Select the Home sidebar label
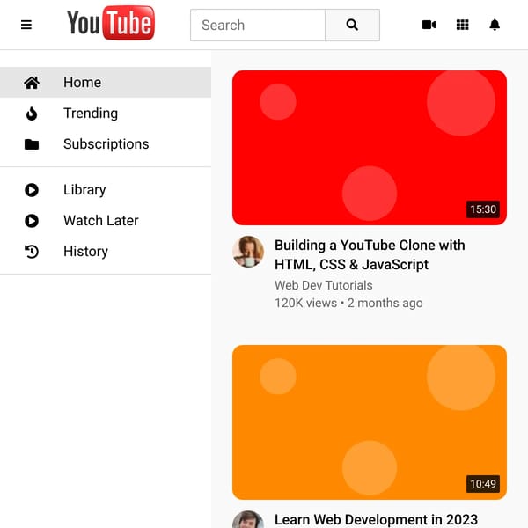 pyautogui.click(x=83, y=83)
